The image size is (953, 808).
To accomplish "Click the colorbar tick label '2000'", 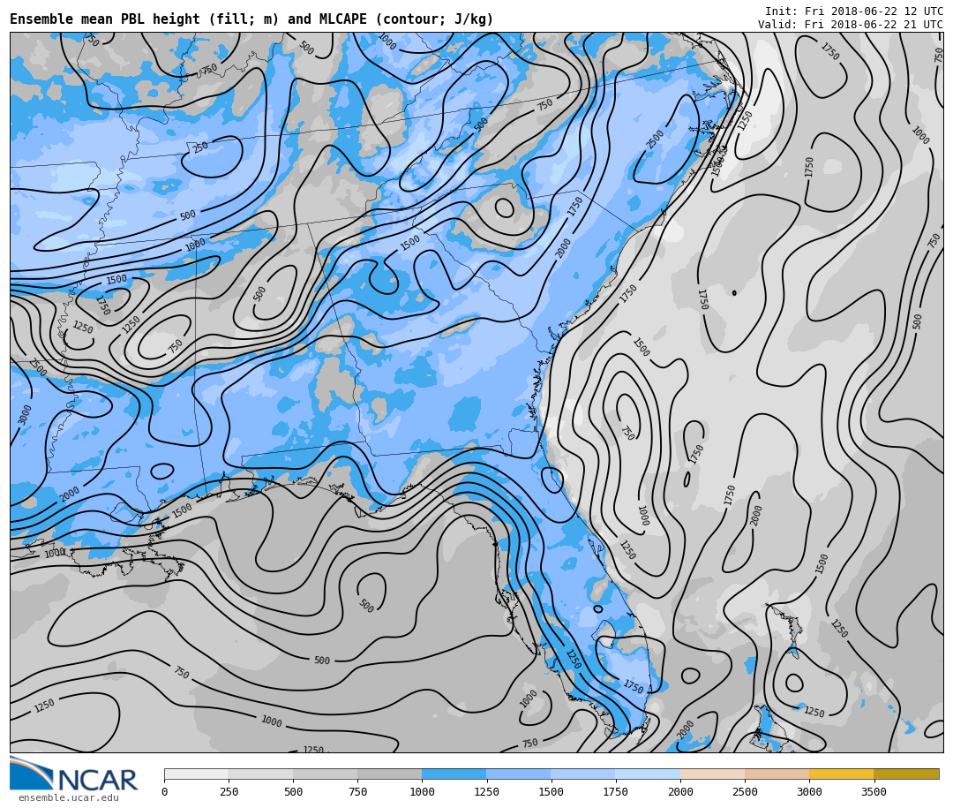I will click(680, 791).
